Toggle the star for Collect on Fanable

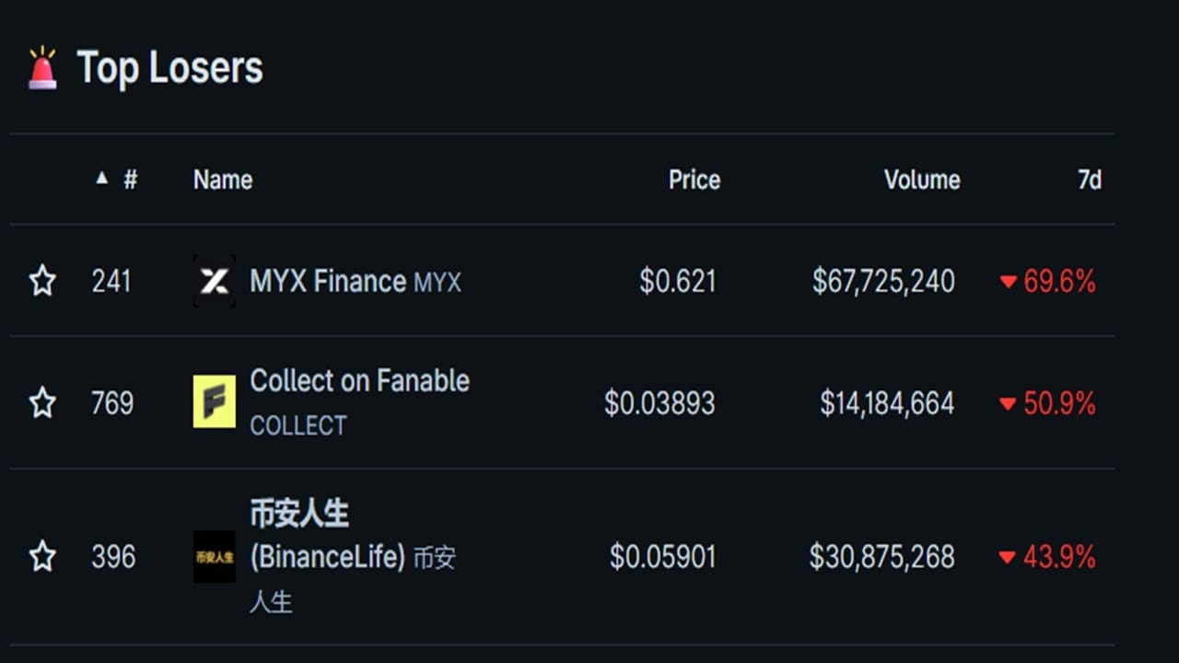(42, 402)
